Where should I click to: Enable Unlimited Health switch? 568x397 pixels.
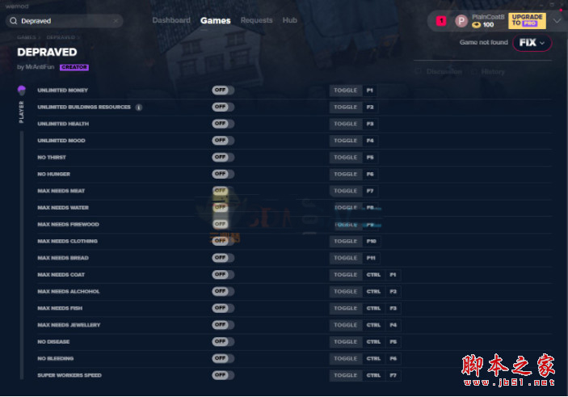coord(223,124)
